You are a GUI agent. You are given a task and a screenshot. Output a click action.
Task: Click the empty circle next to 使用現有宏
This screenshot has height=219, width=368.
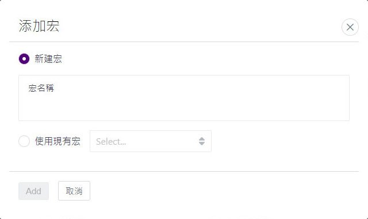point(24,141)
